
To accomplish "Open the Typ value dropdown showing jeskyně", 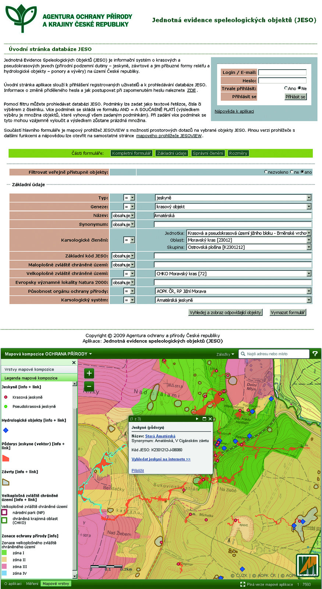I will pyautogui.click(x=233, y=198).
